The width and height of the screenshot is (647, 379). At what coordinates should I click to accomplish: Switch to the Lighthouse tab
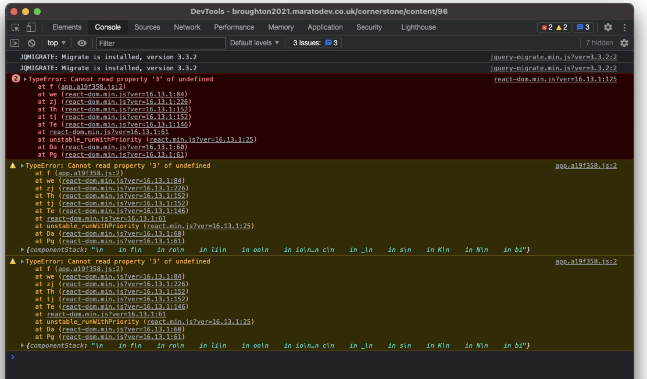tap(418, 27)
